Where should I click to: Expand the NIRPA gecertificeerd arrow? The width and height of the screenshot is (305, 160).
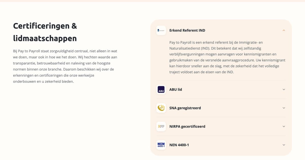tap(284, 127)
